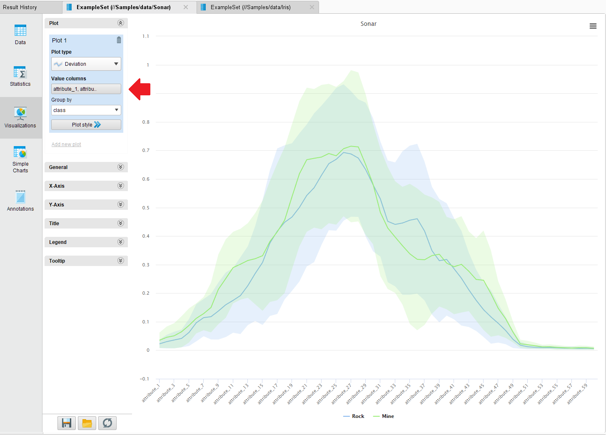Switch to the Result History tab
This screenshot has height=435, width=606.
[31, 7]
